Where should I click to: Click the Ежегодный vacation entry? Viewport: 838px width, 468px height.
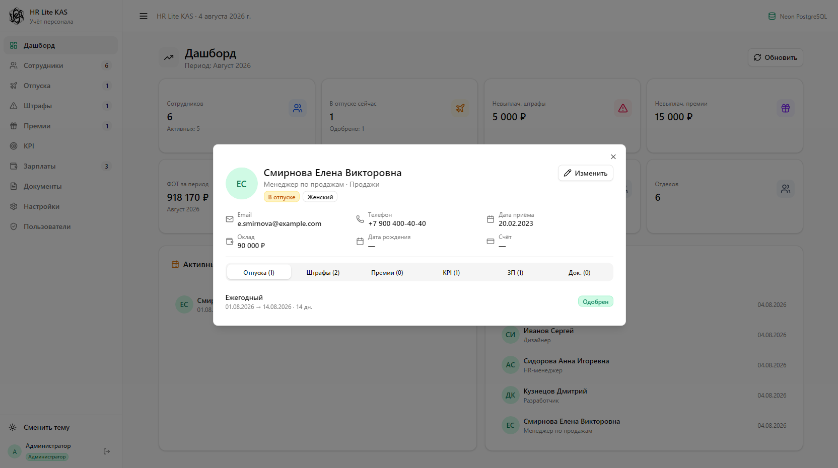click(420, 302)
